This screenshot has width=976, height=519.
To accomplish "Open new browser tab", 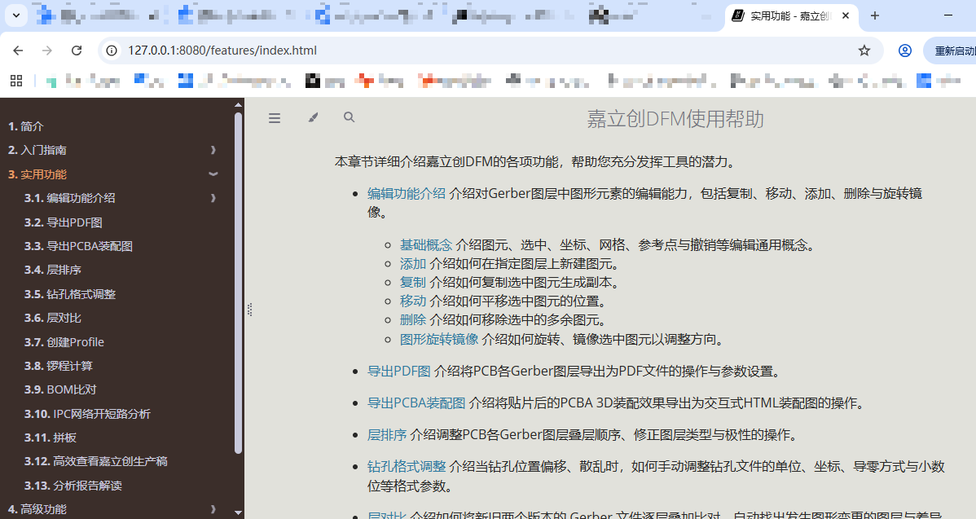I will point(874,15).
